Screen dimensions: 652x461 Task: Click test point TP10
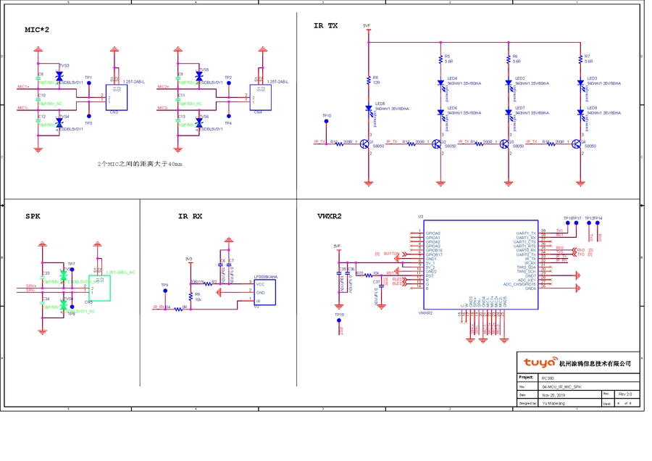(325, 120)
